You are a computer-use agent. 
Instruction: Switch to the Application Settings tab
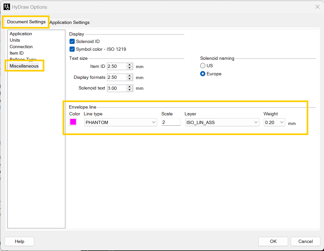[70, 22]
